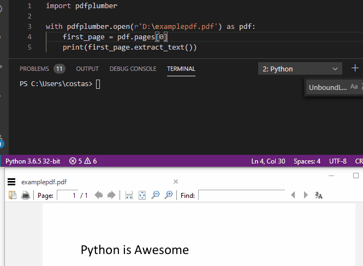Image resolution: width=363 pixels, height=266 pixels.
Task: Click 'print(first_page.extract_text())' line
Action: click(130, 47)
